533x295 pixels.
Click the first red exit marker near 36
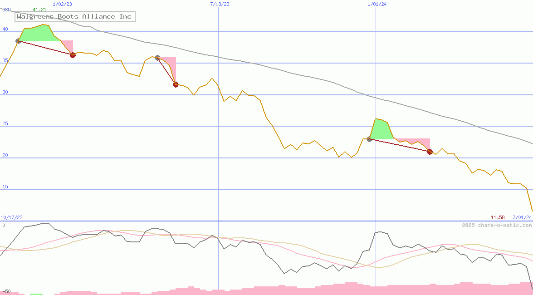point(73,55)
